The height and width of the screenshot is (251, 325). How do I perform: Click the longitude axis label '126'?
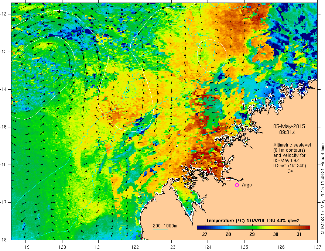(x=281, y=247)
